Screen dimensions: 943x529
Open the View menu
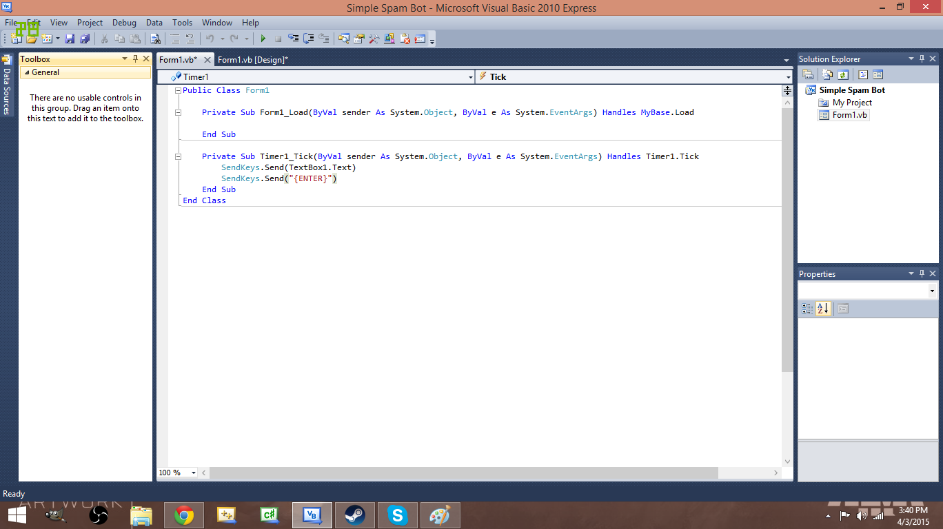pos(59,23)
